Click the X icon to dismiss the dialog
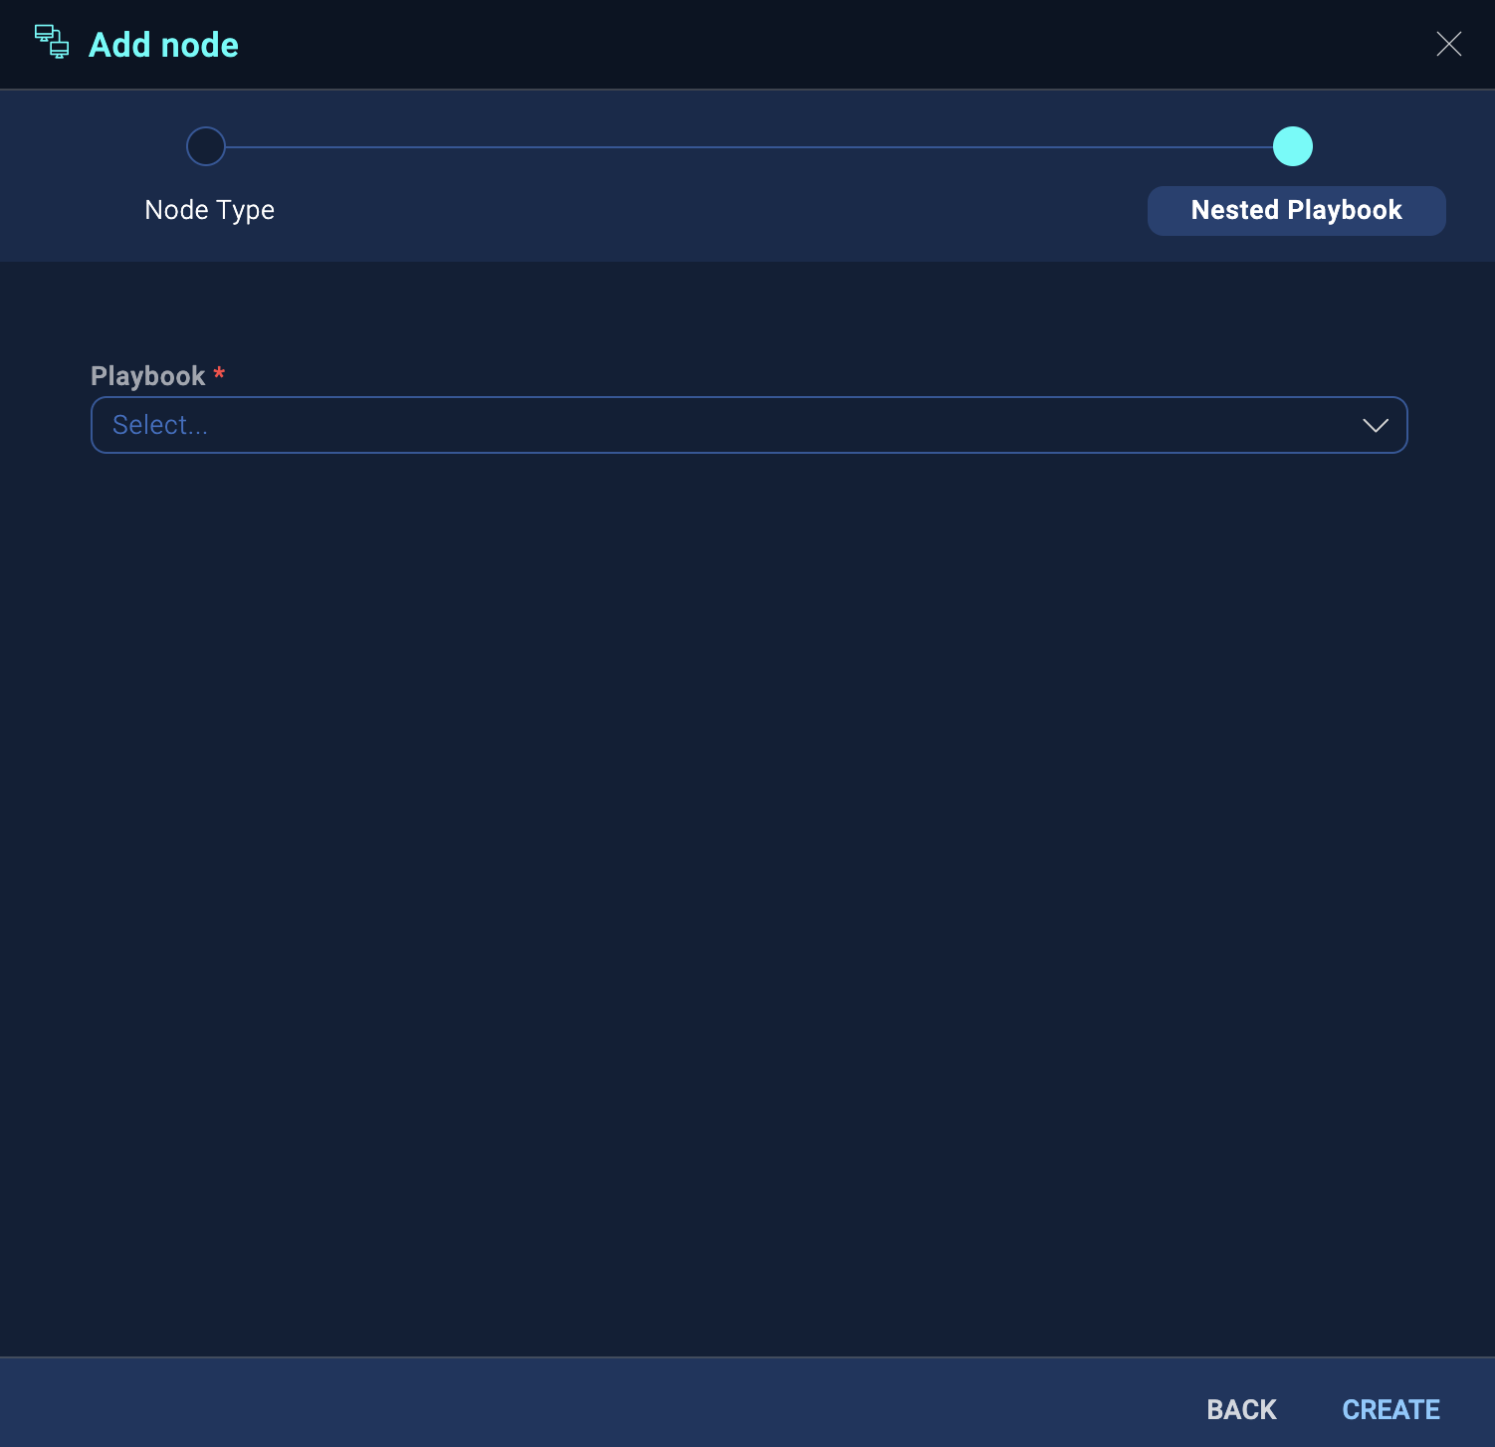The width and height of the screenshot is (1495, 1447). pyautogui.click(x=1449, y=44)
